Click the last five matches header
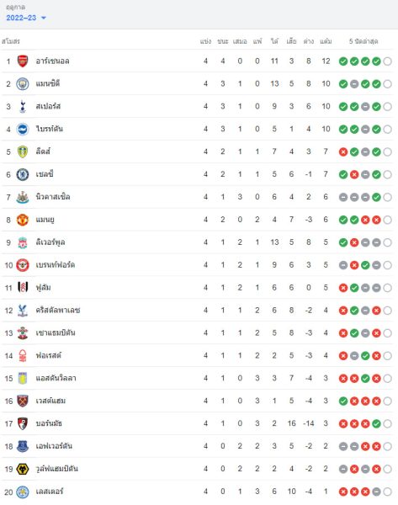The width and height of the screenshot is (398, 505). click(x=364, y=41)
